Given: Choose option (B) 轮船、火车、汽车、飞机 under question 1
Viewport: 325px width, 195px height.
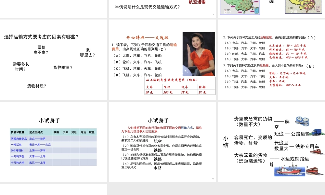Looking at the screenshot, I should (137, 62).
